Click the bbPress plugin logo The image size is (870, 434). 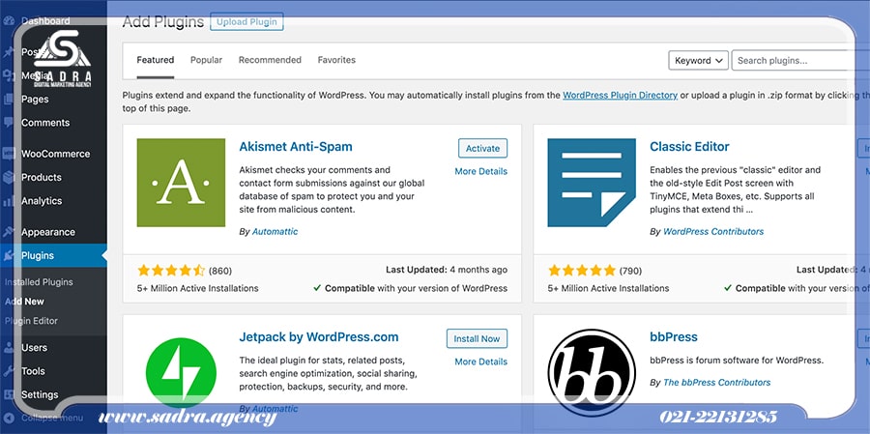pyautogui.click(x=592, y=373)
